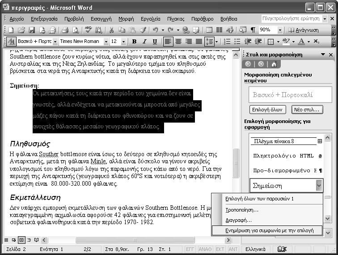Click the horizontal scrollbar thumb
This screenshot has width=338, height=255.
click(x=135, y=240)
